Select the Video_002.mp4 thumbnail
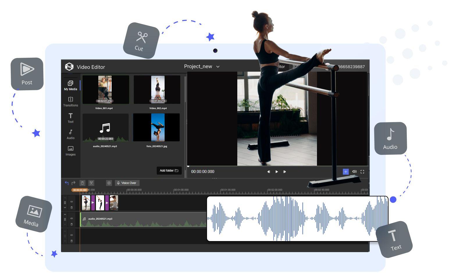The width and height of the screenshot is (449, 273). pyautogui.click(x=157, y=90)
